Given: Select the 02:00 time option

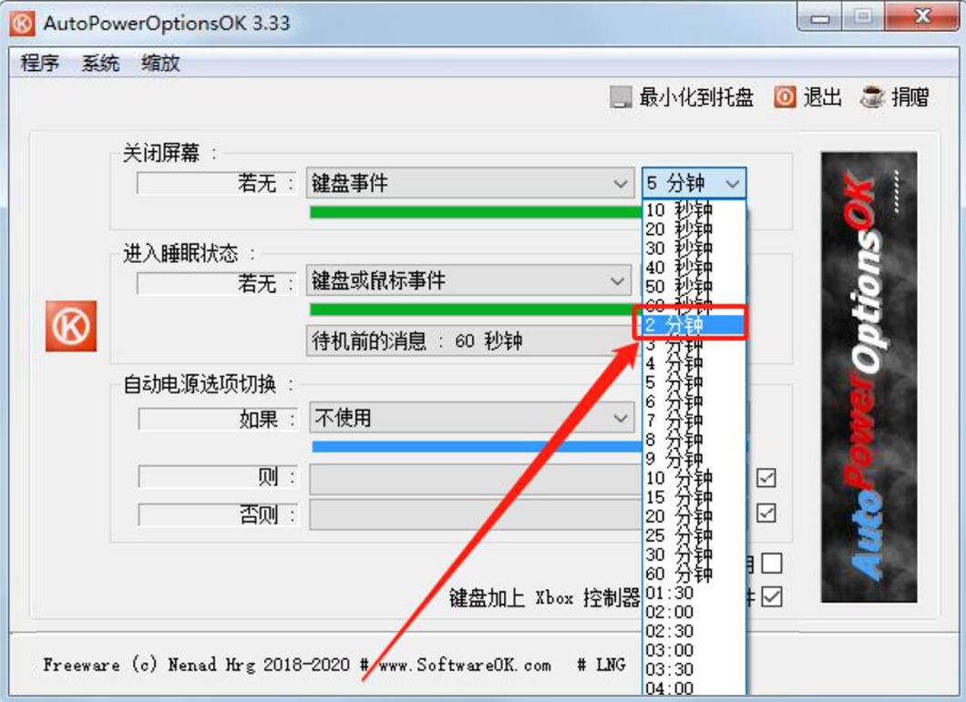Looking at the screenshot, I should 694,612.
